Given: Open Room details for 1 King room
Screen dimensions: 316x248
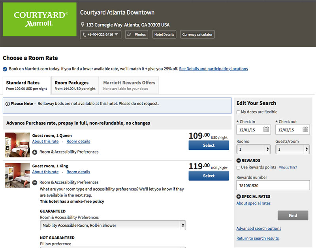Looking at the screenshot, I should pos(78,172).
